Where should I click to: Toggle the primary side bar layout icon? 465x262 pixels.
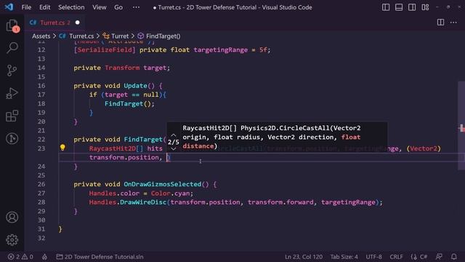(386, 7)
